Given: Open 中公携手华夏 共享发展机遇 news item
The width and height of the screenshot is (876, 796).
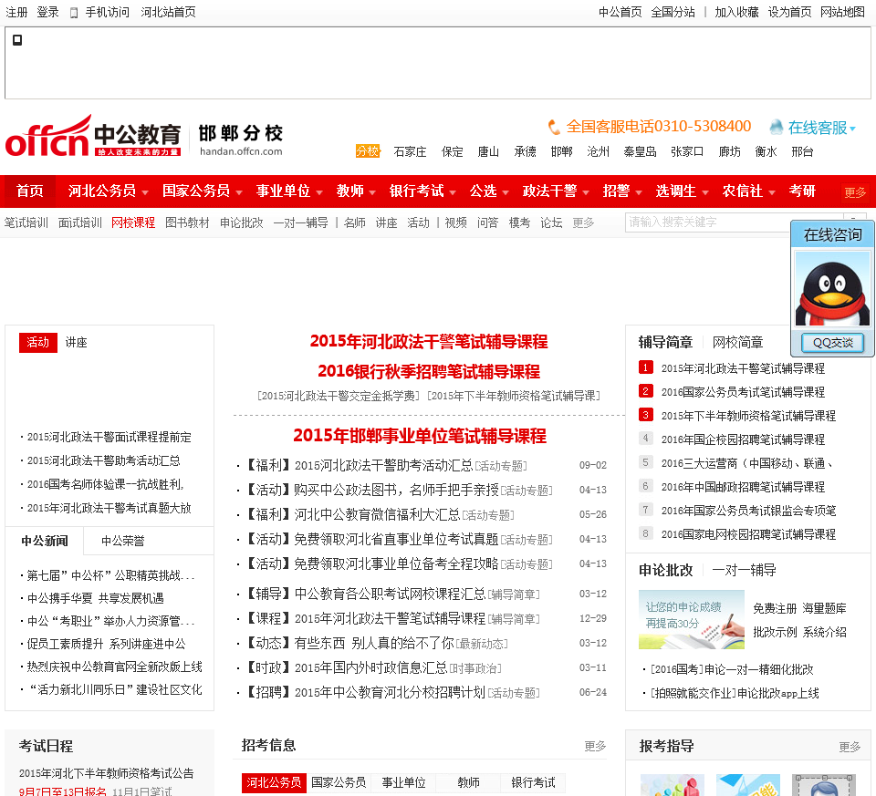Looking at the screenshot, I should tap(96, 598).
